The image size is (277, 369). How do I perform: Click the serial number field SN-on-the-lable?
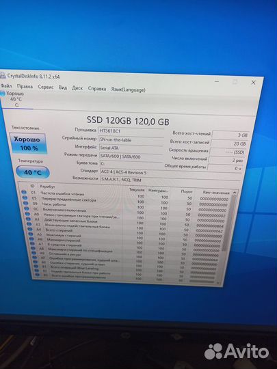pos(131,140)
